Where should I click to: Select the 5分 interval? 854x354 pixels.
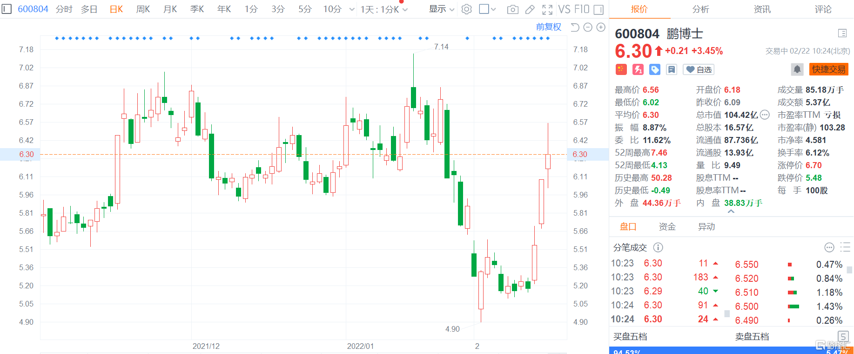tap(305, 9)
